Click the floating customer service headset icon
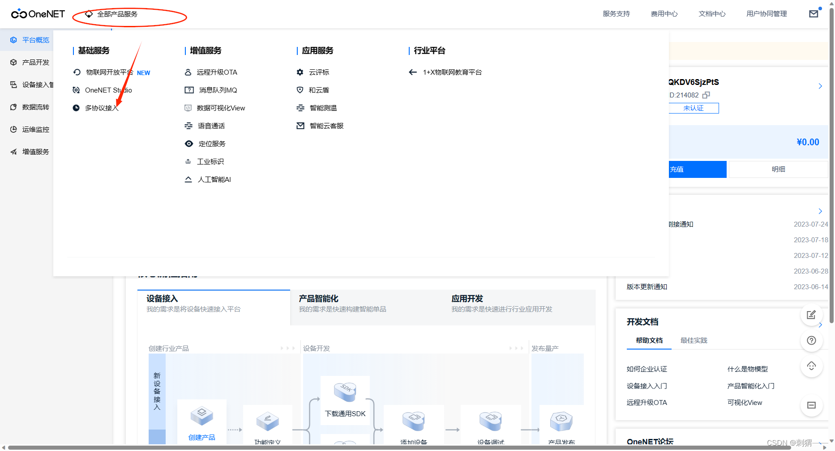 pyautogui.click(x=811, y=366)
